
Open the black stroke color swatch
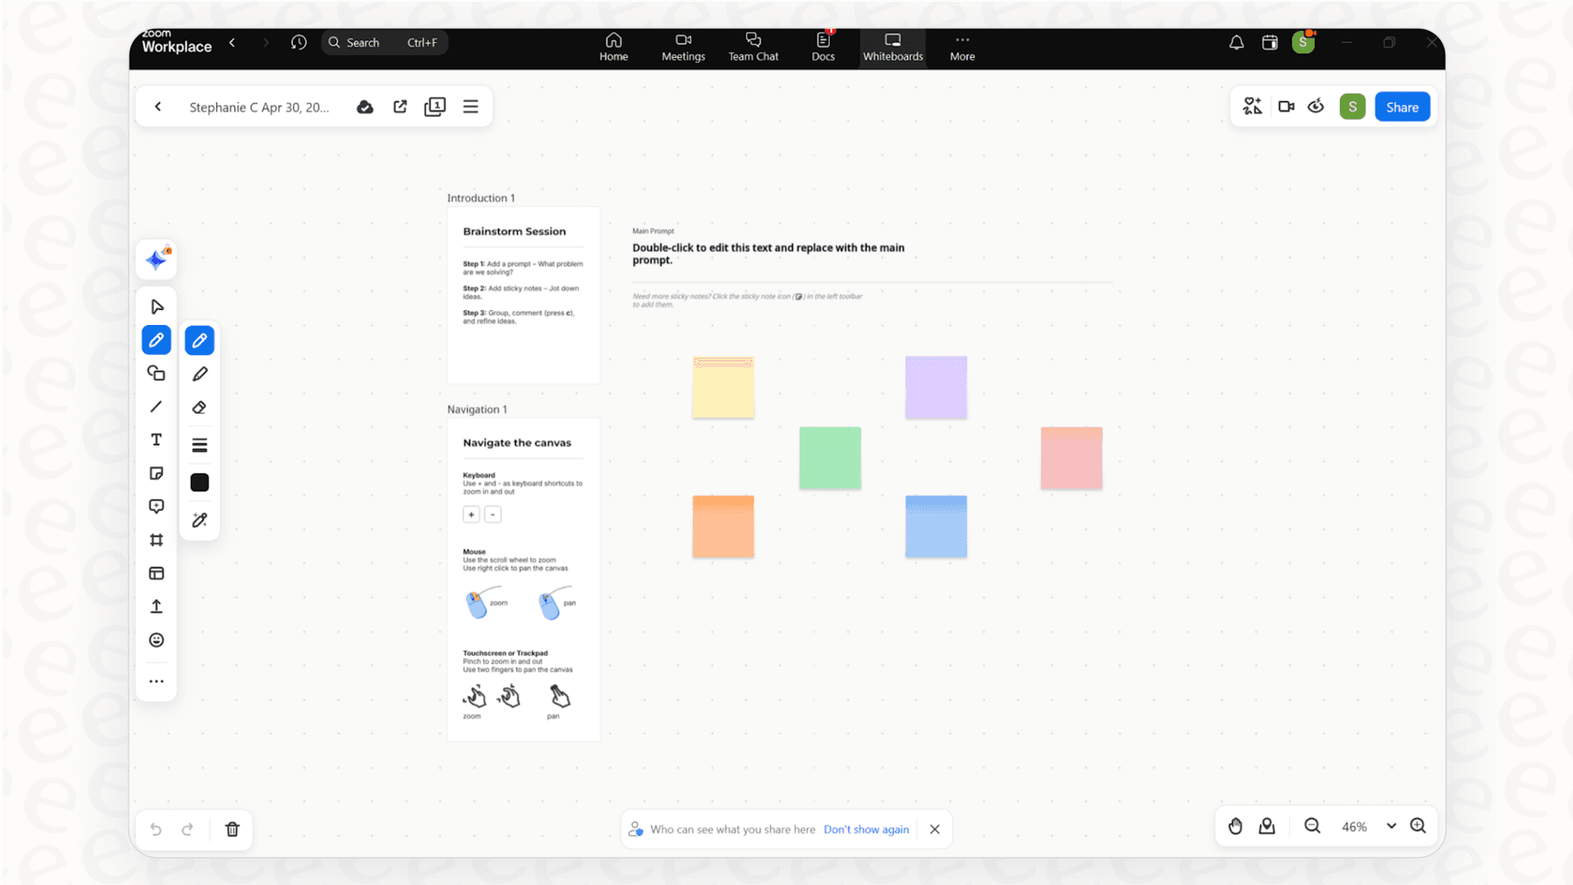click(199, 482)
